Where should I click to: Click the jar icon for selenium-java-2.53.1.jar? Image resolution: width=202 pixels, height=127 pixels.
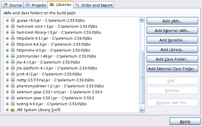(13, 98)
